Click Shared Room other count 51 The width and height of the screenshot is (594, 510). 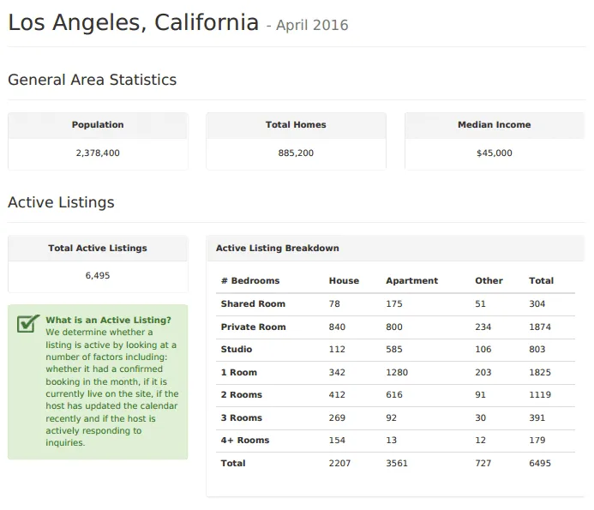pos(480,304)
